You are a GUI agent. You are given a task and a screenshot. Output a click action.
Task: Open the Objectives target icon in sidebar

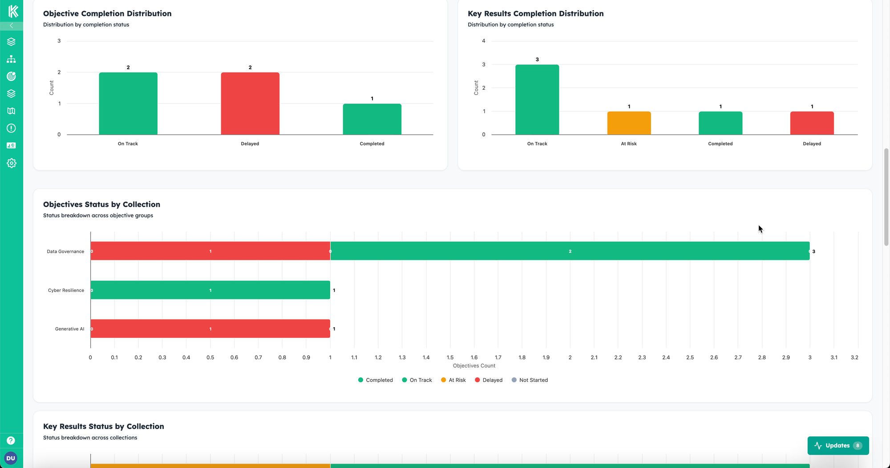11,76
